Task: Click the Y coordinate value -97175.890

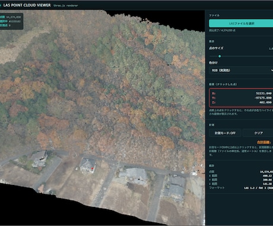Action: pos(263,98)
